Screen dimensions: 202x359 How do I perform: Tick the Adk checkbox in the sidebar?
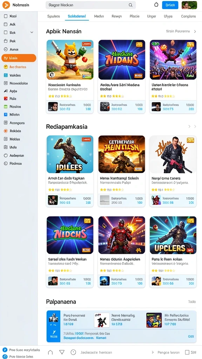(x=6, y=24)
